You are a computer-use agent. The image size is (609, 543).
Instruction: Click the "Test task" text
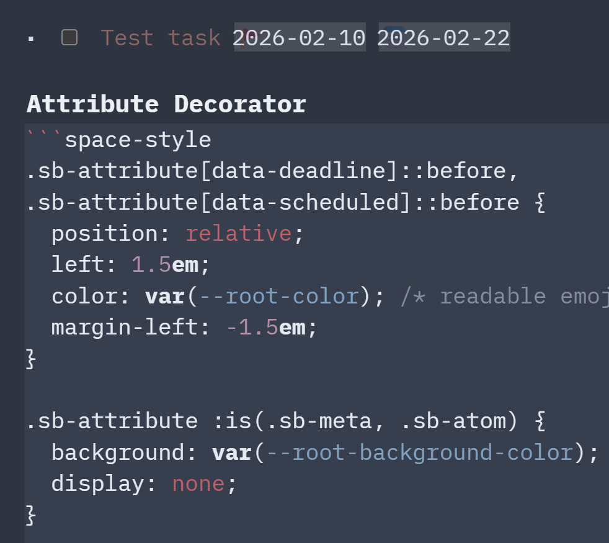160,38
